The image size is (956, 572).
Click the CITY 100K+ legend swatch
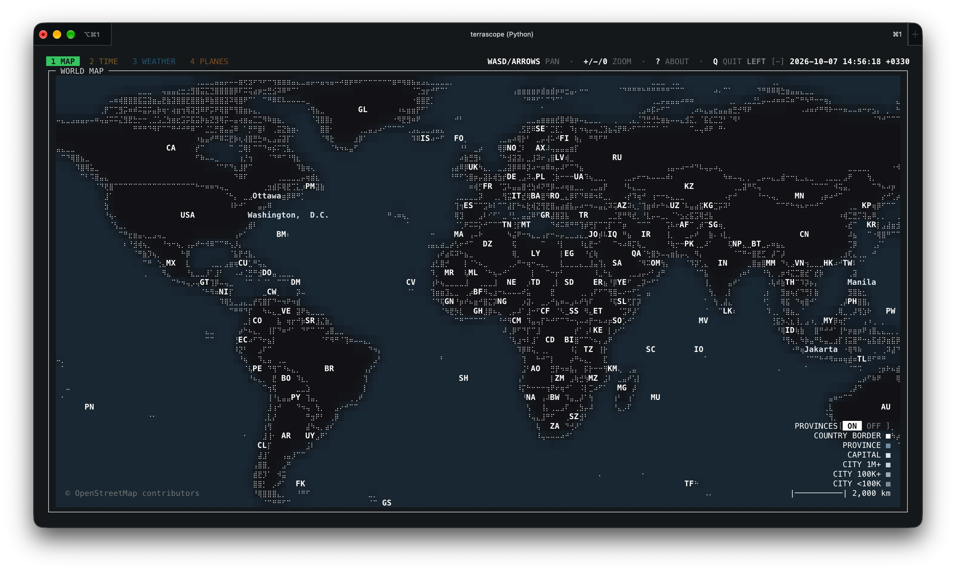click(x=888, y=475)
